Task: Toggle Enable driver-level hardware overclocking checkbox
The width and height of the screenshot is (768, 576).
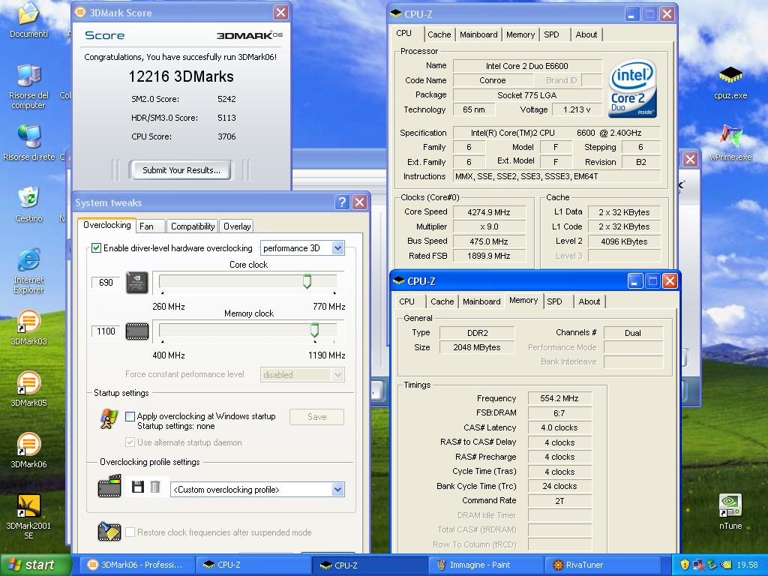Action: 97,247
